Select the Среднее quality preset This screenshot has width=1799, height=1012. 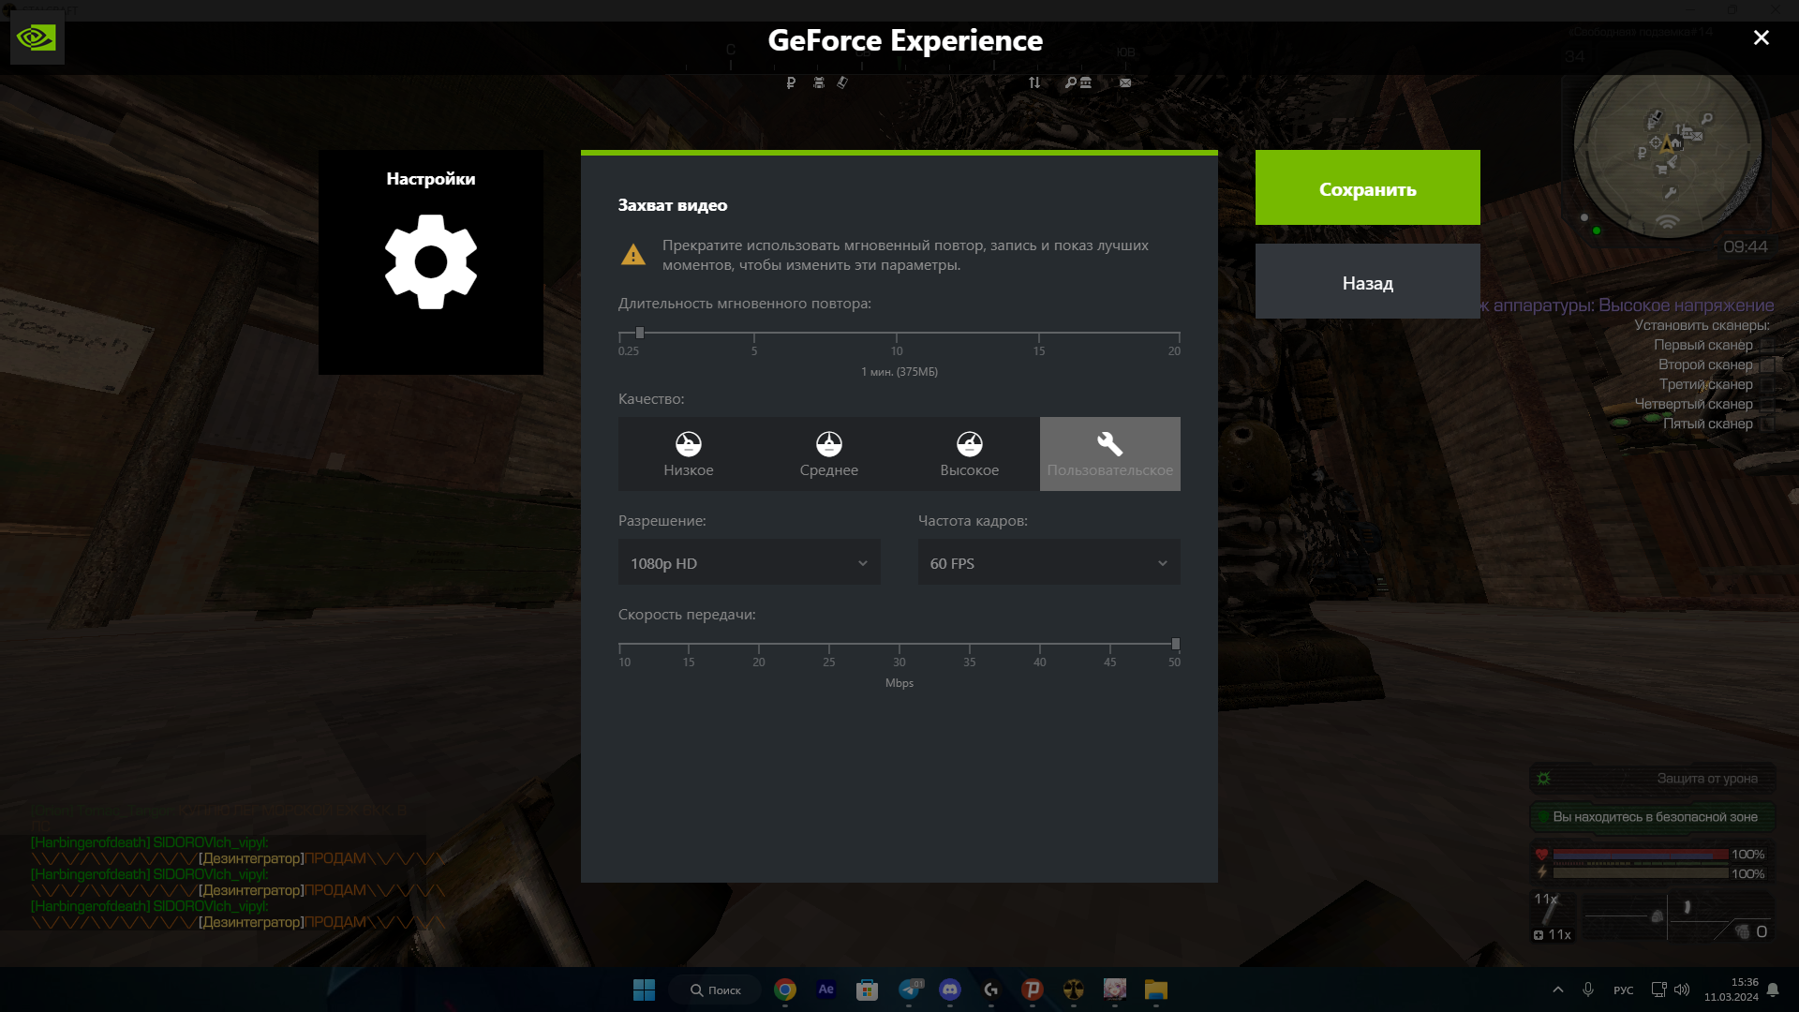point(829,454)
